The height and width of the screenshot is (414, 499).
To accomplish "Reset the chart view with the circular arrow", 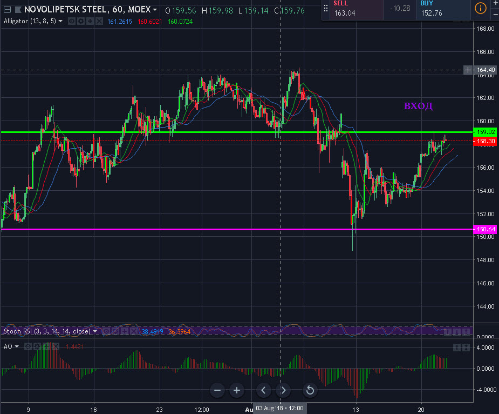I will [310, 390].
